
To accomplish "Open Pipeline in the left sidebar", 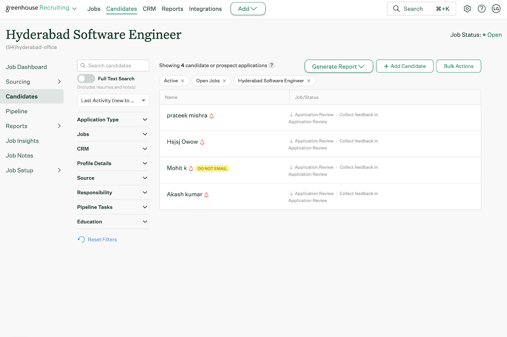I will [x=17, y=111].
